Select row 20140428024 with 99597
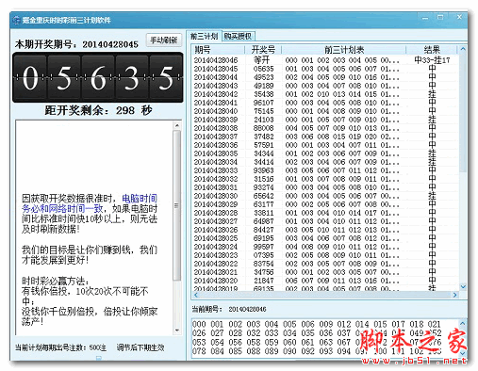 [325, 247]
